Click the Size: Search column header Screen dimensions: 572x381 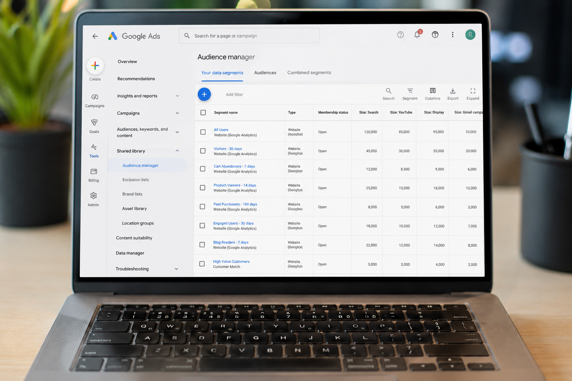click(x=369, y=112)
